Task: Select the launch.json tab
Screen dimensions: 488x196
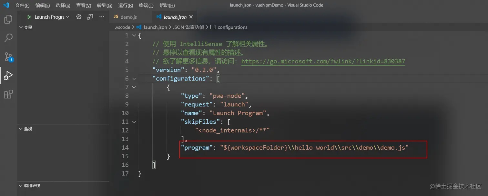Action: pos(175,17)
